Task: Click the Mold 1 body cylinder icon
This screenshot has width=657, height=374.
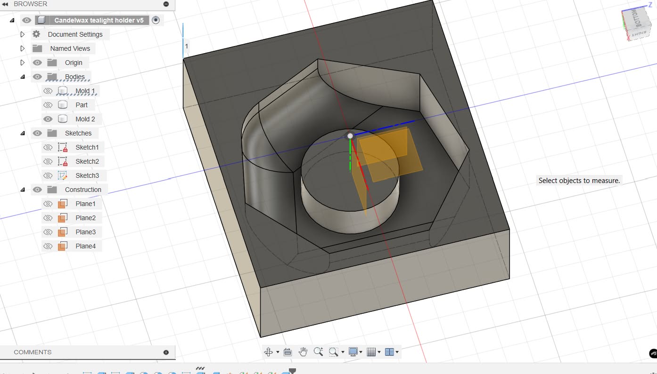Action: (62, 91)
